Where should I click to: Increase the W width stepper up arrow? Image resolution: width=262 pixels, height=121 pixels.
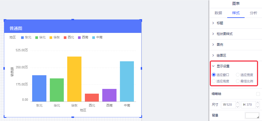[237, 103]
